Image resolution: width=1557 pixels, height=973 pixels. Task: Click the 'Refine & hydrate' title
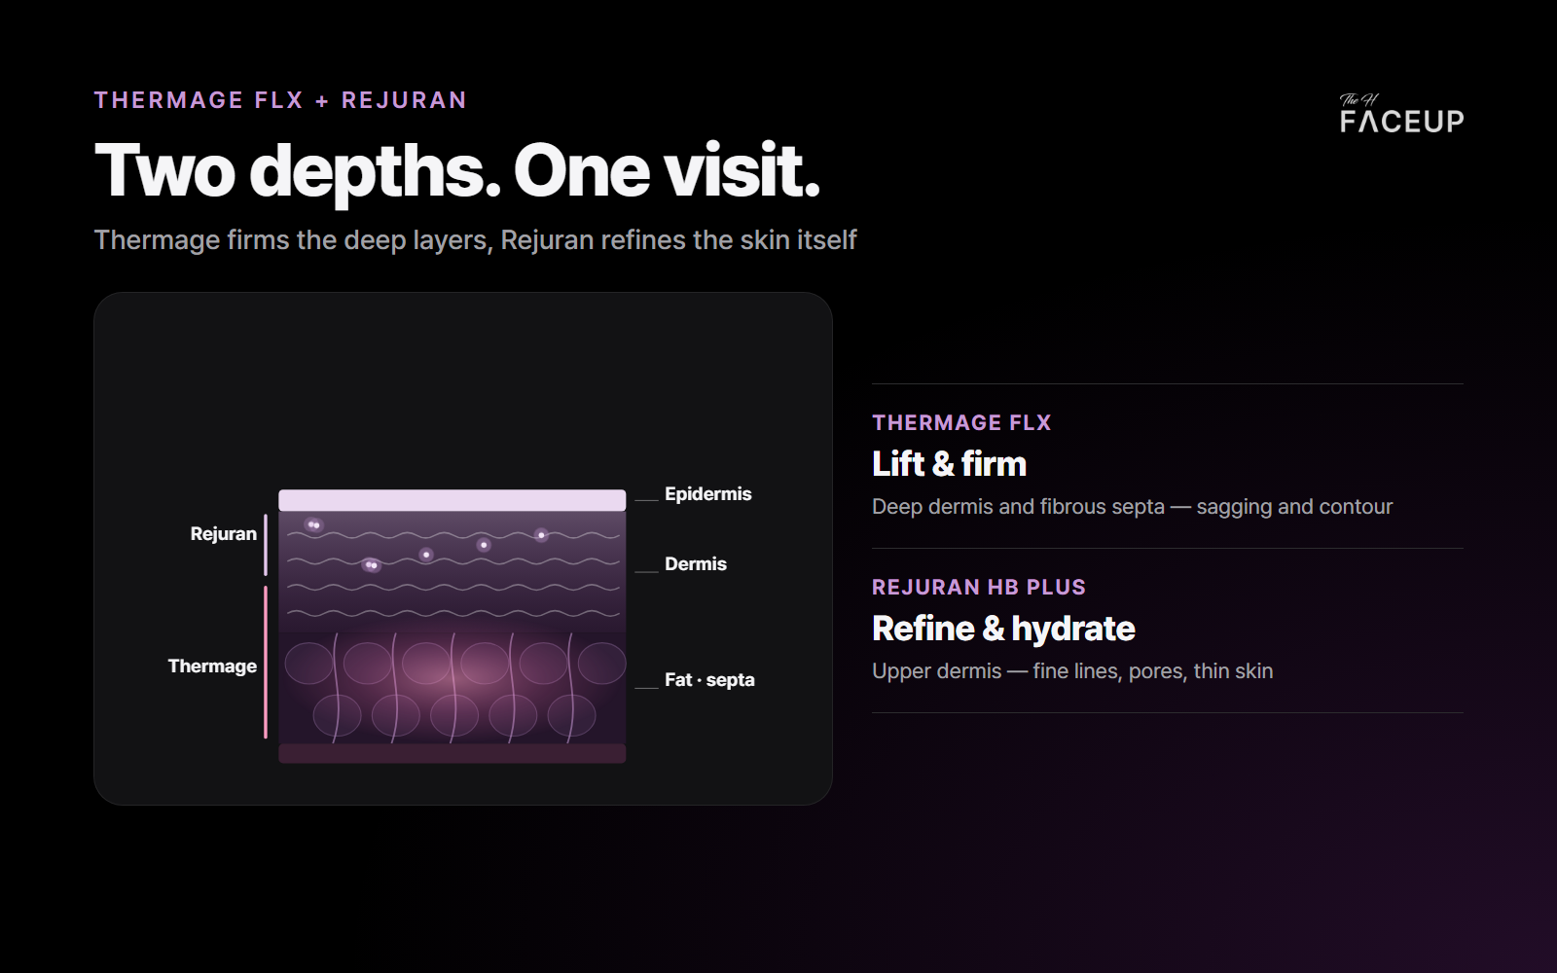(x=1003, y=629)
